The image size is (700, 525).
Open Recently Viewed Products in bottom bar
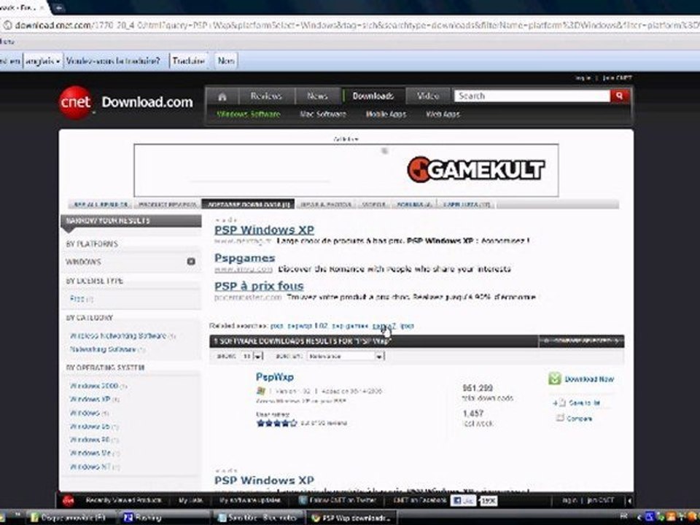coord(123,500)
